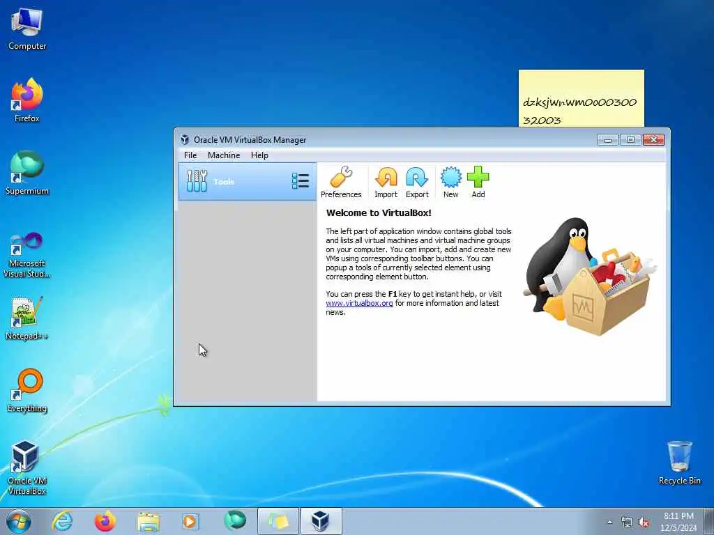
Task: Click the VirtualBox Manager title bar icon
Action: tap(184, 139)
